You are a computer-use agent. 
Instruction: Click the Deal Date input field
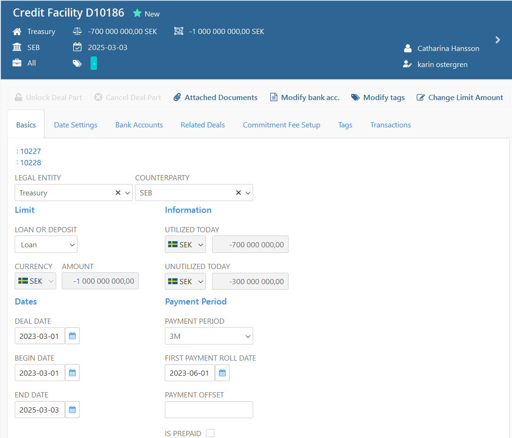[40, 336]
